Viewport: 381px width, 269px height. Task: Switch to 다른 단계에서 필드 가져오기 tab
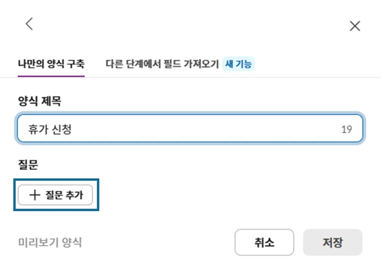point(162,64)
